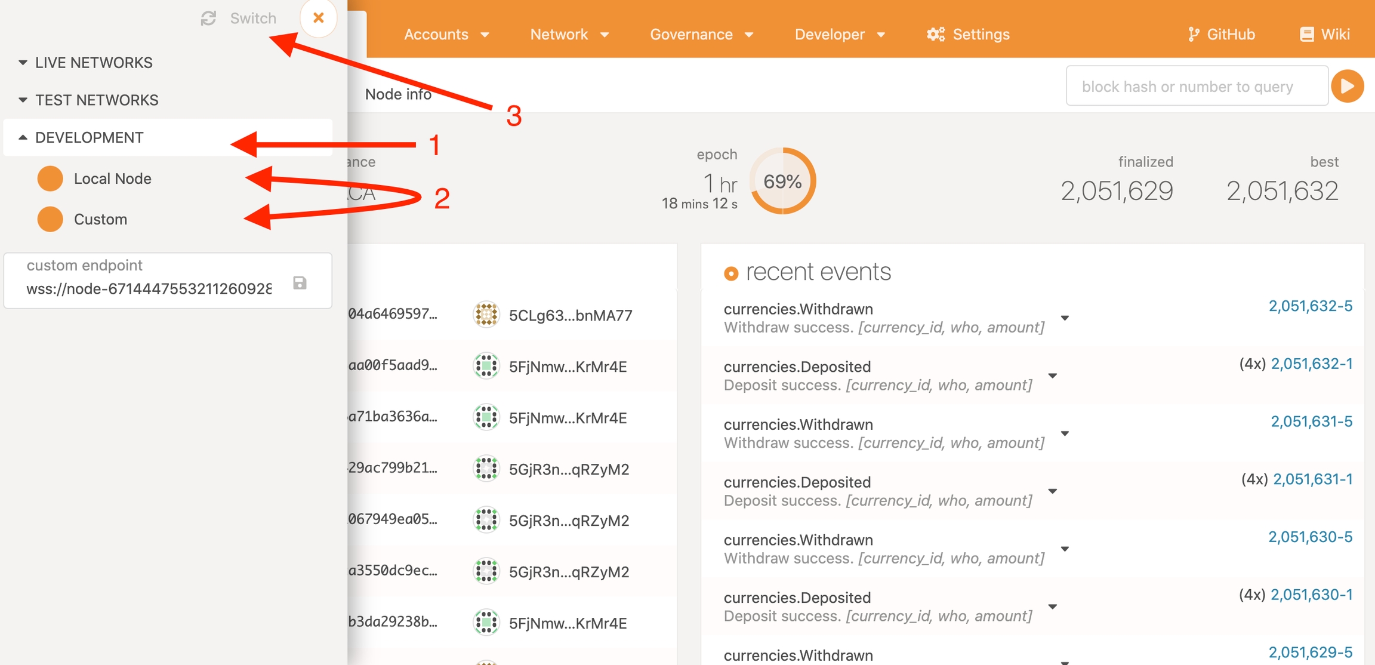Screen dimensions: 1375x665
Task: Open the Wiki book icon
Action: (x=1306, y=35)
